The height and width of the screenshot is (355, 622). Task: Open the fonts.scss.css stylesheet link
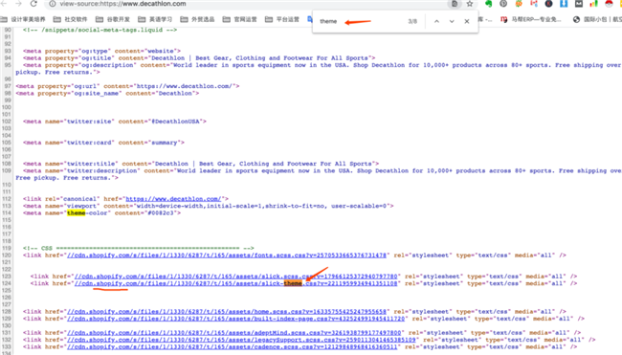(x=227, y=255)
